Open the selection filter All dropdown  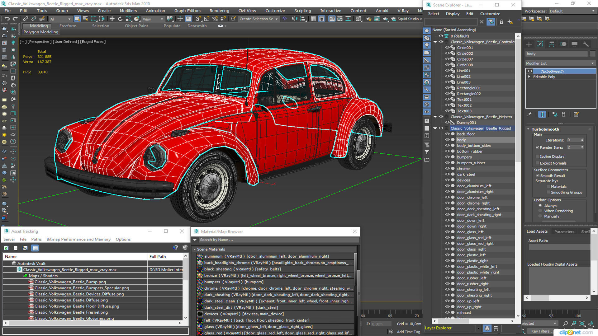click(x=60, y=19)
